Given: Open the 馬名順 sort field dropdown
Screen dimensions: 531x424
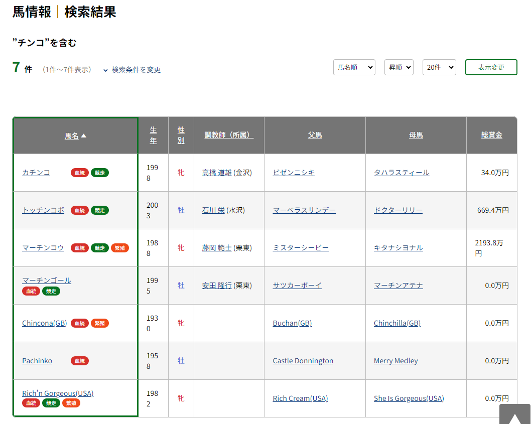Looking at the screenshot, I should tap(354, 67).
